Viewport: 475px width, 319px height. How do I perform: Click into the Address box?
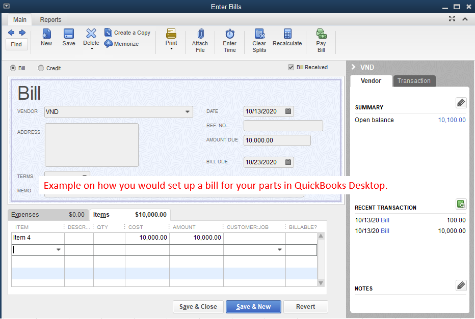click(92, 145)
